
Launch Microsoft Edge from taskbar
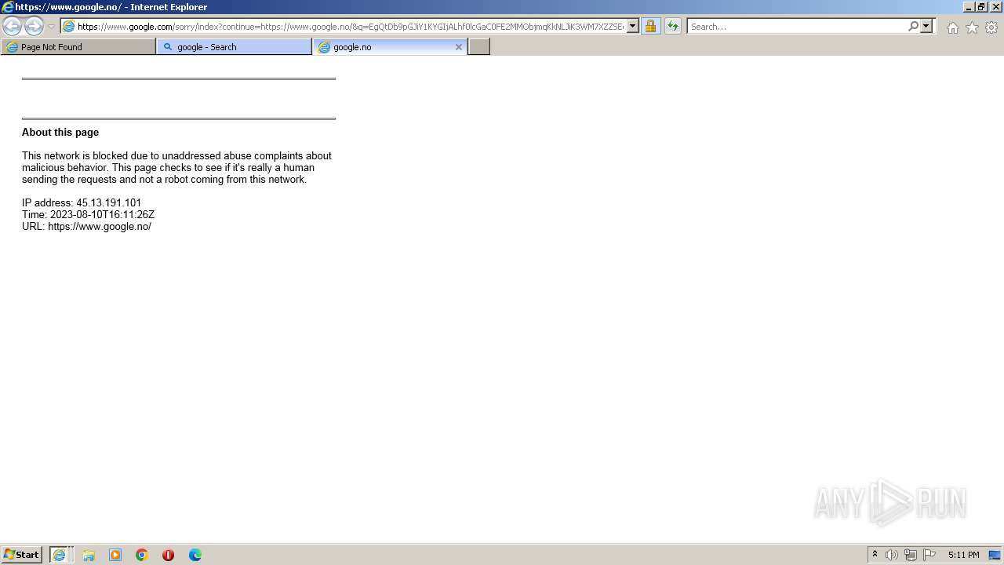pos(195,555)
